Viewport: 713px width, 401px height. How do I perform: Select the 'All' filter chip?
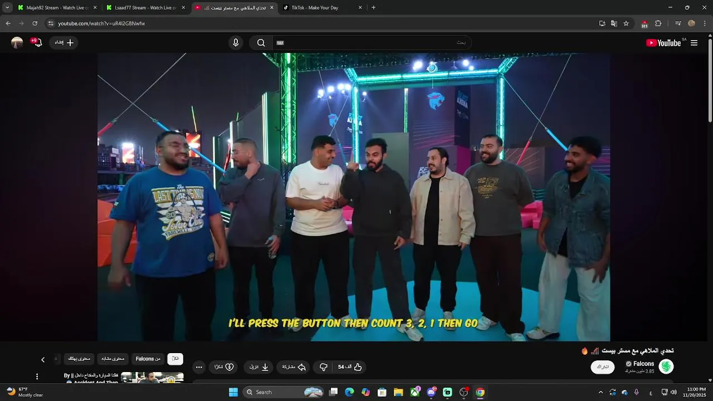[175, 359]
